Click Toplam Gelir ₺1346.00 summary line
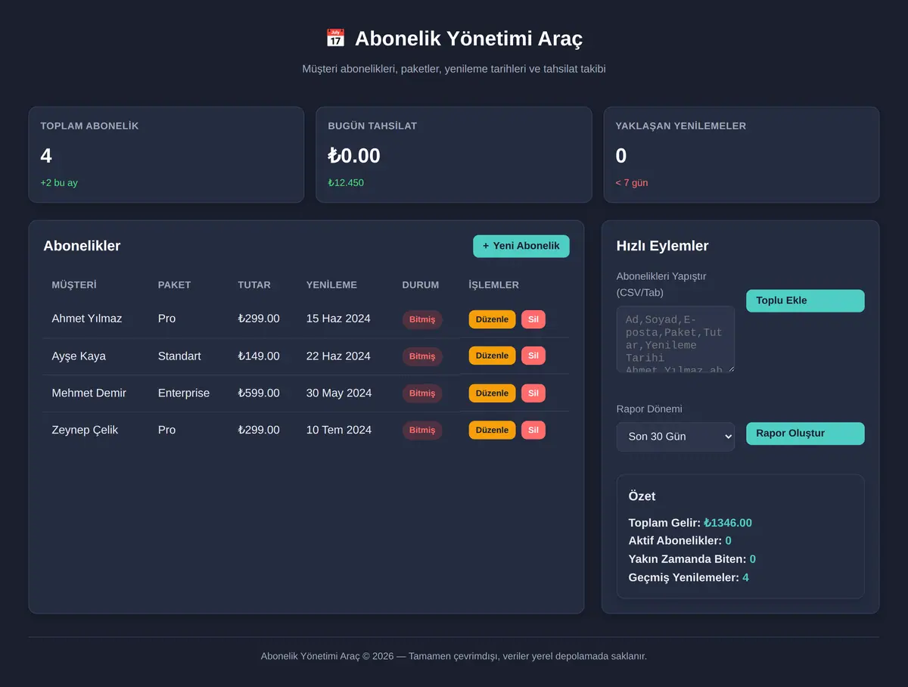 point(690,523)
